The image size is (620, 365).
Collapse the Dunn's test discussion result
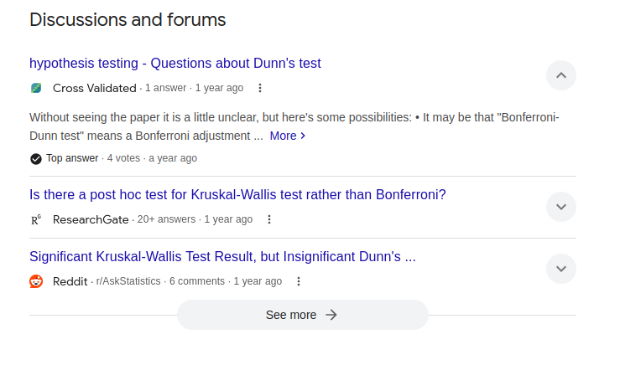pyautogui.click(x=561, y=75)
